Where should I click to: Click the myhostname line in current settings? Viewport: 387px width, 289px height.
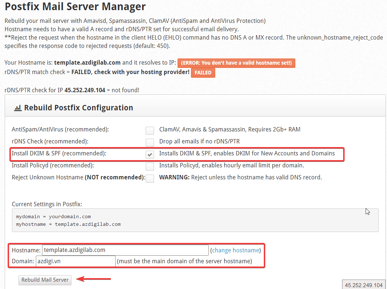(x=68, y=224)
